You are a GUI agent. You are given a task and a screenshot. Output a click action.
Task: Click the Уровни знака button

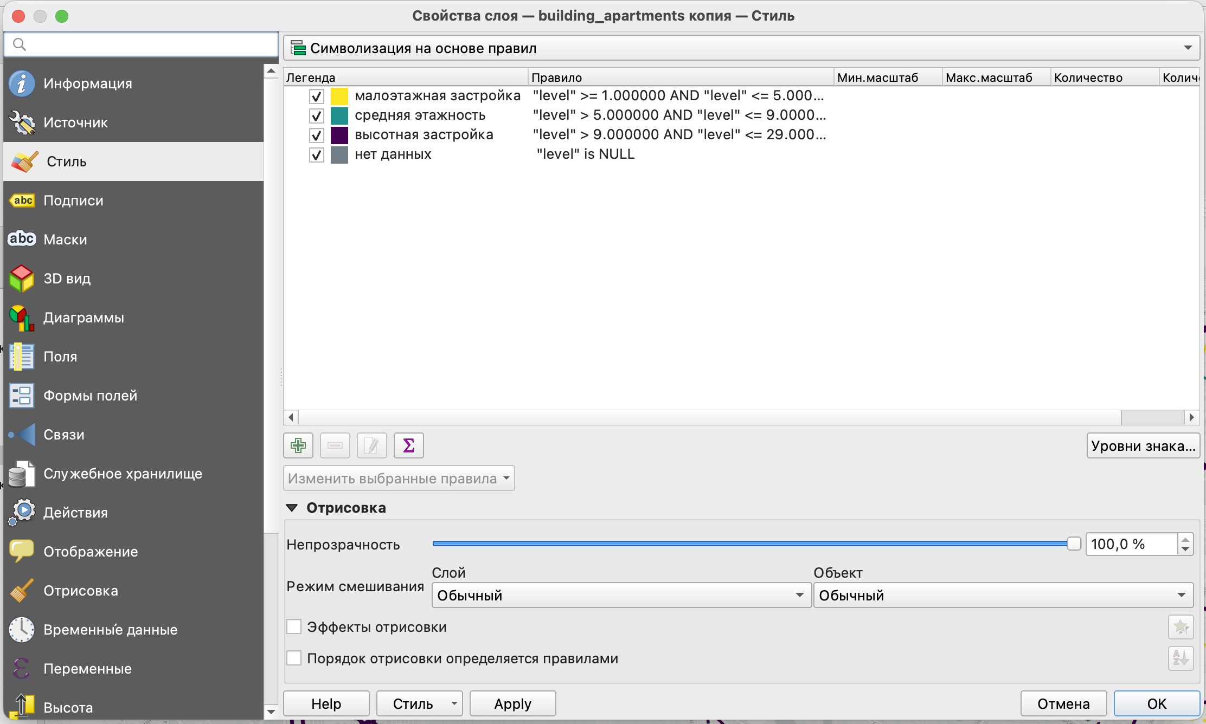coord(1143,446)
